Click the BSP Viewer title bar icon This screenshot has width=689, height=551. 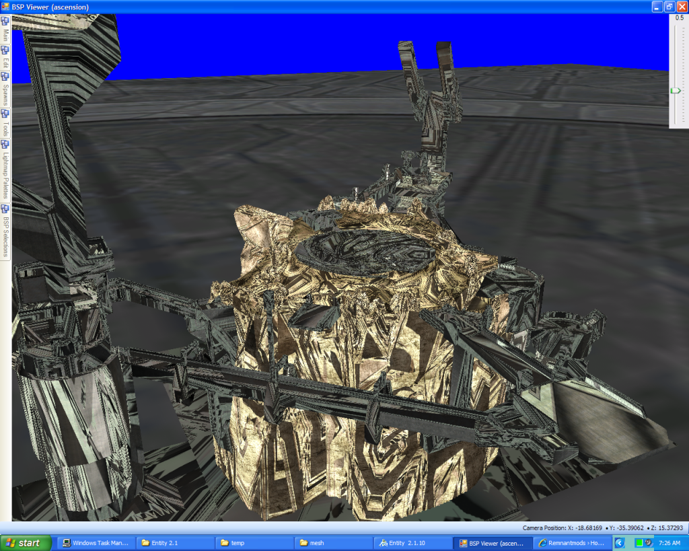click(x=5, y=7)
